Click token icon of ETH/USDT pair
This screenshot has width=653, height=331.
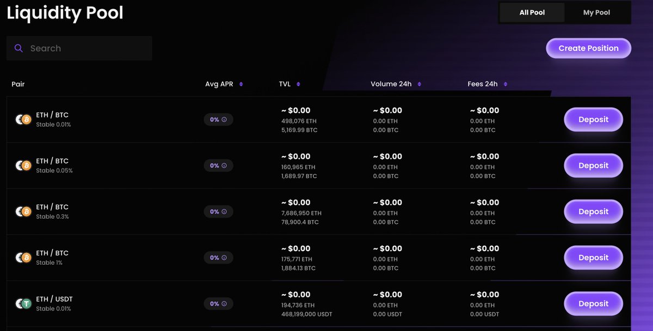tap(23, 304)
